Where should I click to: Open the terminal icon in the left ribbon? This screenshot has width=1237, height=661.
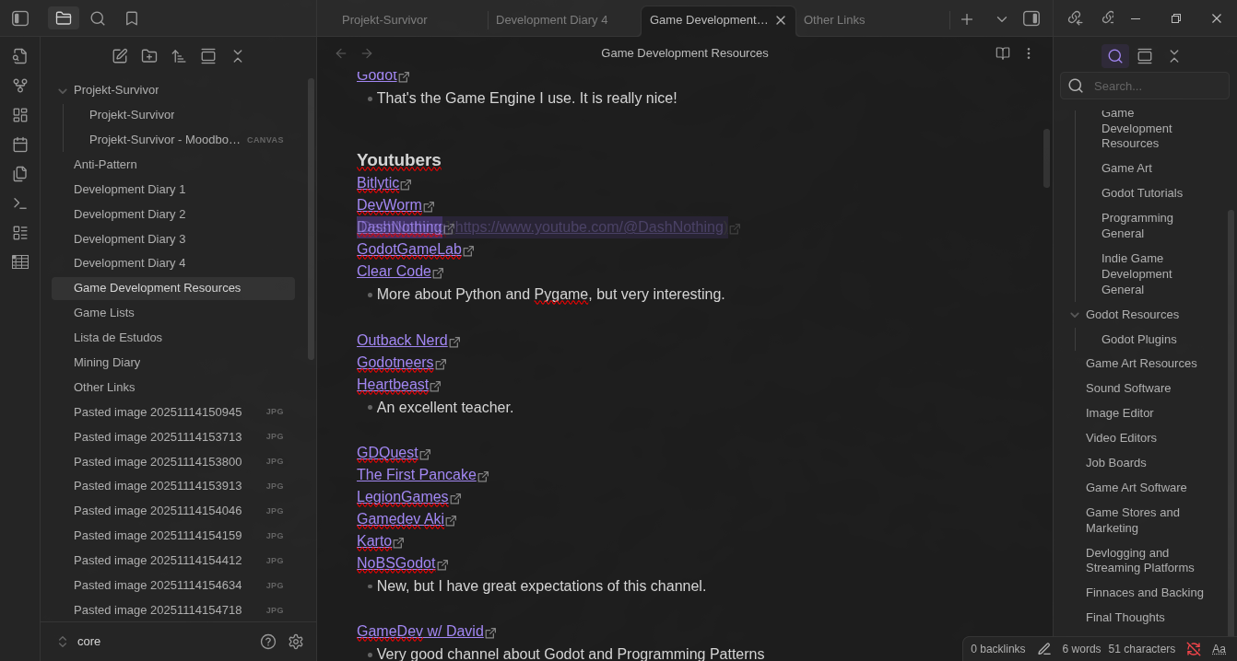[20, 203]
